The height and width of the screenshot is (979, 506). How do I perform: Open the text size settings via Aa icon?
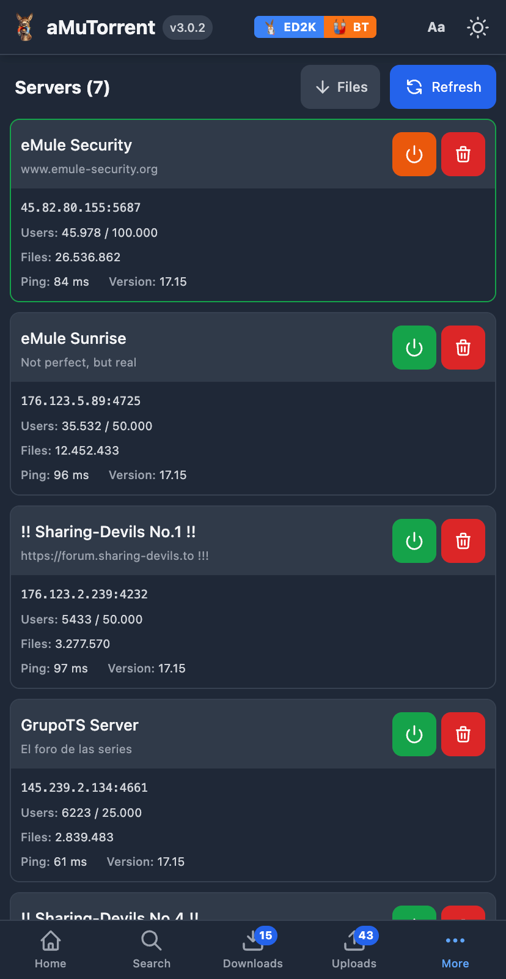point(436,27)
